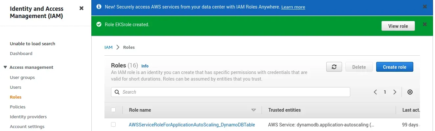Go to previous page of roles
435x131 pixels.
click(x=375, y=92)
